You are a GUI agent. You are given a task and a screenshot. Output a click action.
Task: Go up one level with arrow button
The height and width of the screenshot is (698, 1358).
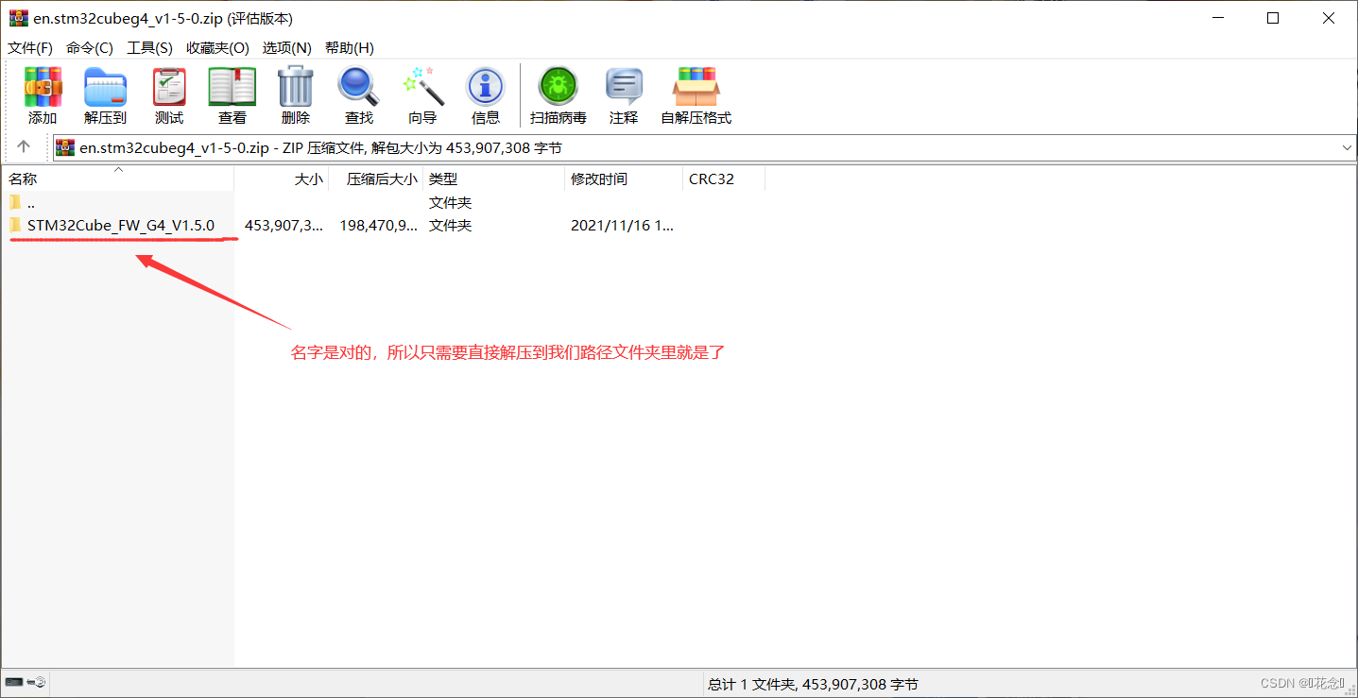click(24, 147)
